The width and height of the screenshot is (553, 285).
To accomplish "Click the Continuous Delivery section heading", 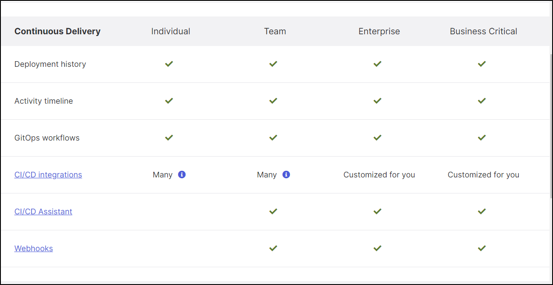I will point(57,31).
